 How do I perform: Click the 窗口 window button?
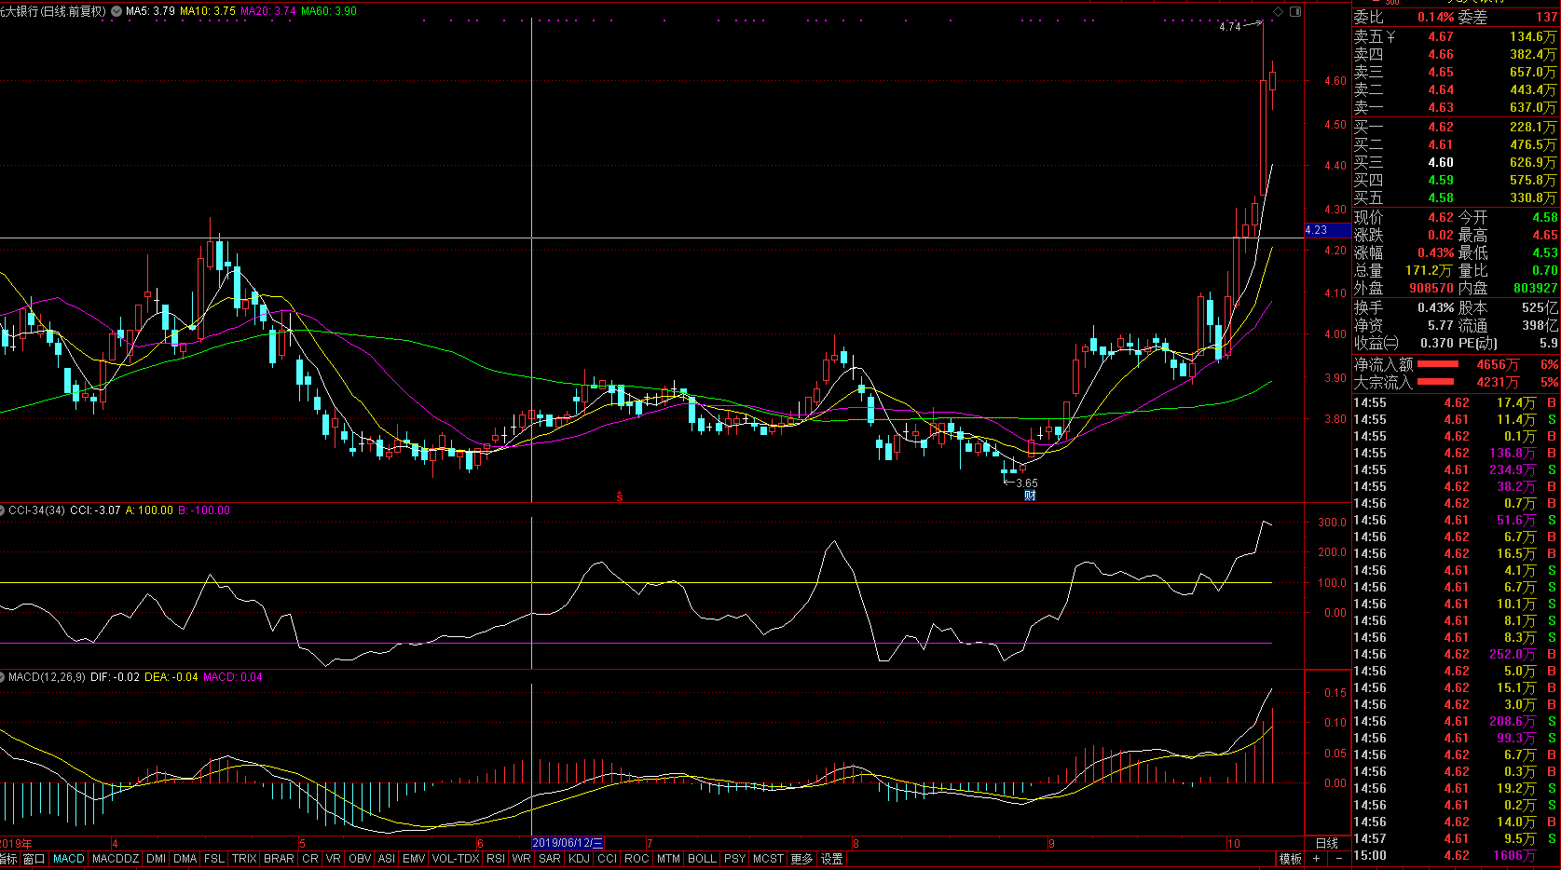point(34,859)
